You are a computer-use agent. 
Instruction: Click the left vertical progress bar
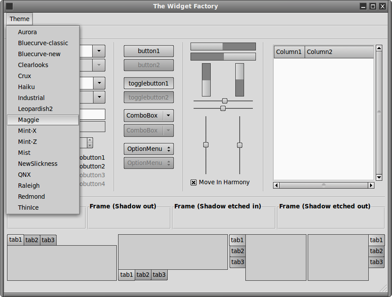pyautogui.click(x=206, y=80)
